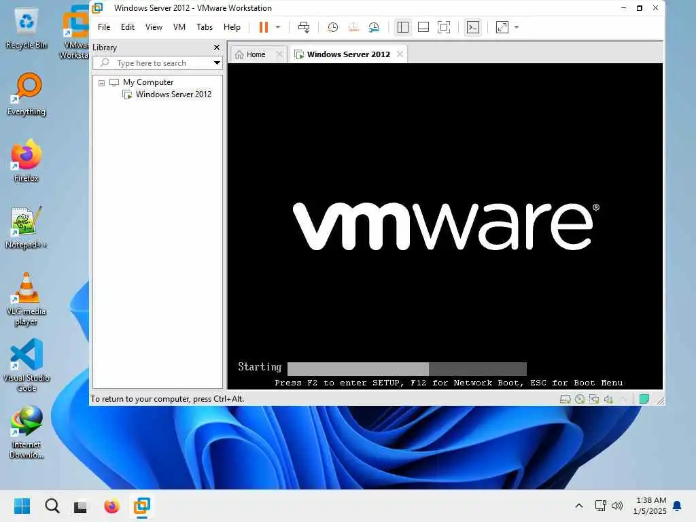Open the File menu
The height and width of the screenshot is (522, 696).
104,27
